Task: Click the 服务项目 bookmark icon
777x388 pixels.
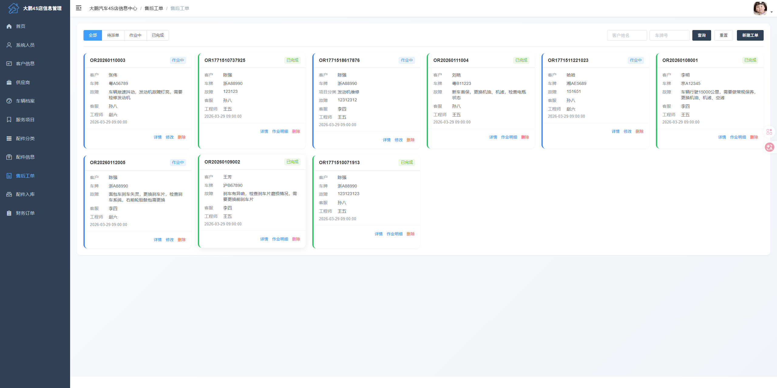Action: (x=9, y=120)
